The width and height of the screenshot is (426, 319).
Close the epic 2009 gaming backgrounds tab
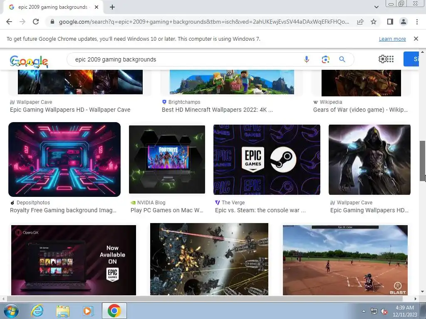pyautogui.click(x=97, y=7)
